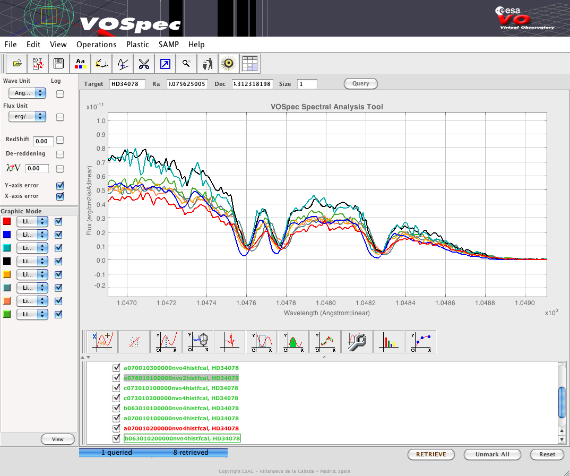Click the magnifier unzoom icon
Viewport: 570px width, 476px height.
[186, 64]
